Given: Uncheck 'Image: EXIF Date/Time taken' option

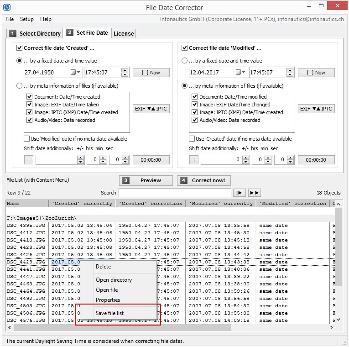Looking at the screenshot, I should (29, 105).
